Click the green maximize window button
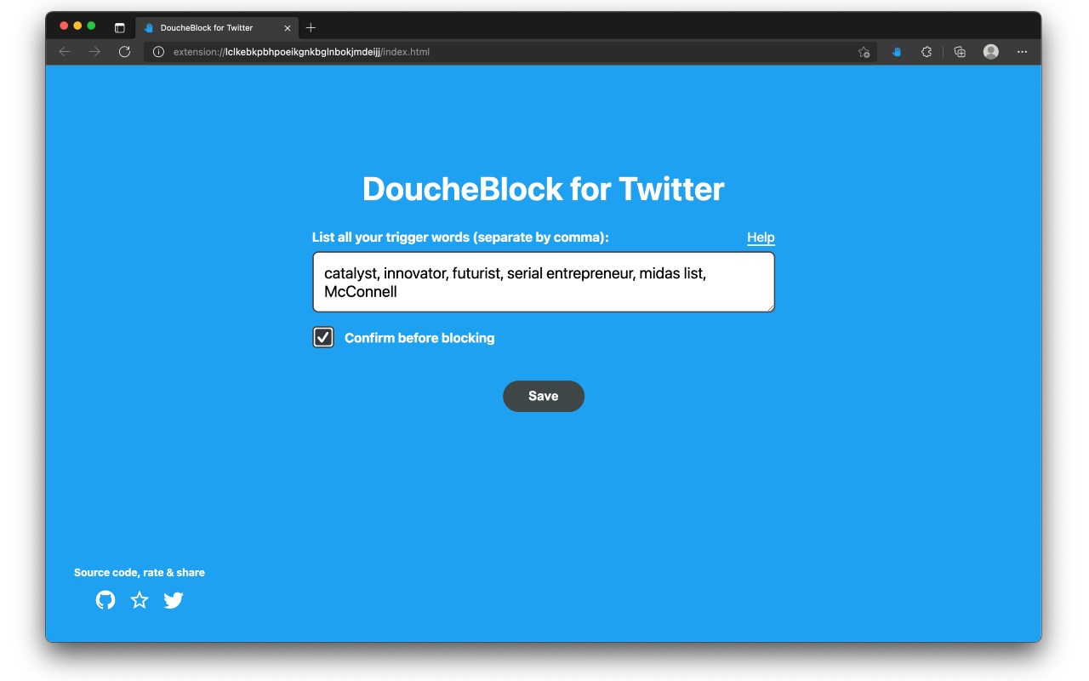Screen dimensions: 1089x681 click(91, 26)
